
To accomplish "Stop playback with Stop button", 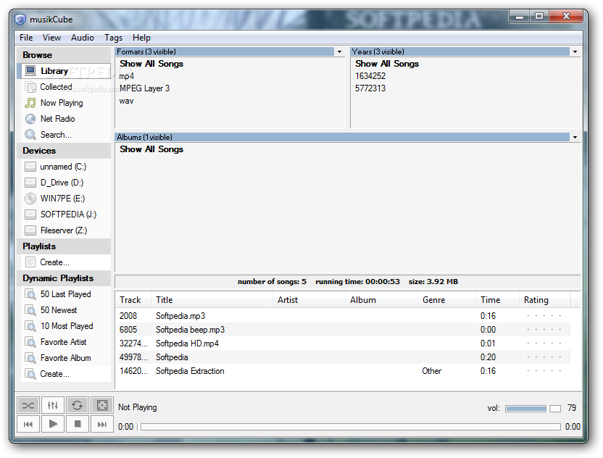I will pyautogui.click(x=78, y=424).
